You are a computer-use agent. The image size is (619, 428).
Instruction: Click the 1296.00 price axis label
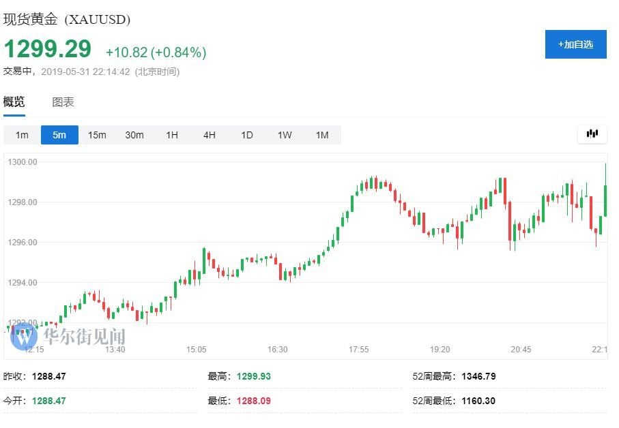(23, 243)
